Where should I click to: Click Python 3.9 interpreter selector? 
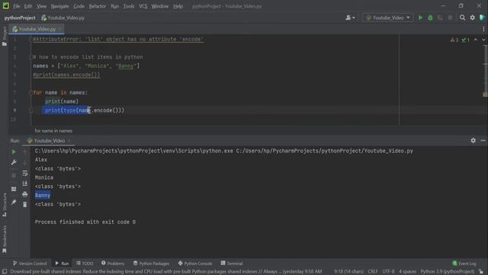[x=448, y=272]
